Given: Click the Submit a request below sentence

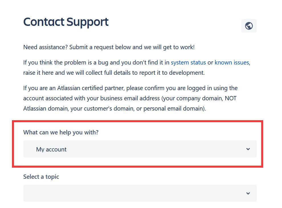Looking at the screenshot, I should [132, 47].
